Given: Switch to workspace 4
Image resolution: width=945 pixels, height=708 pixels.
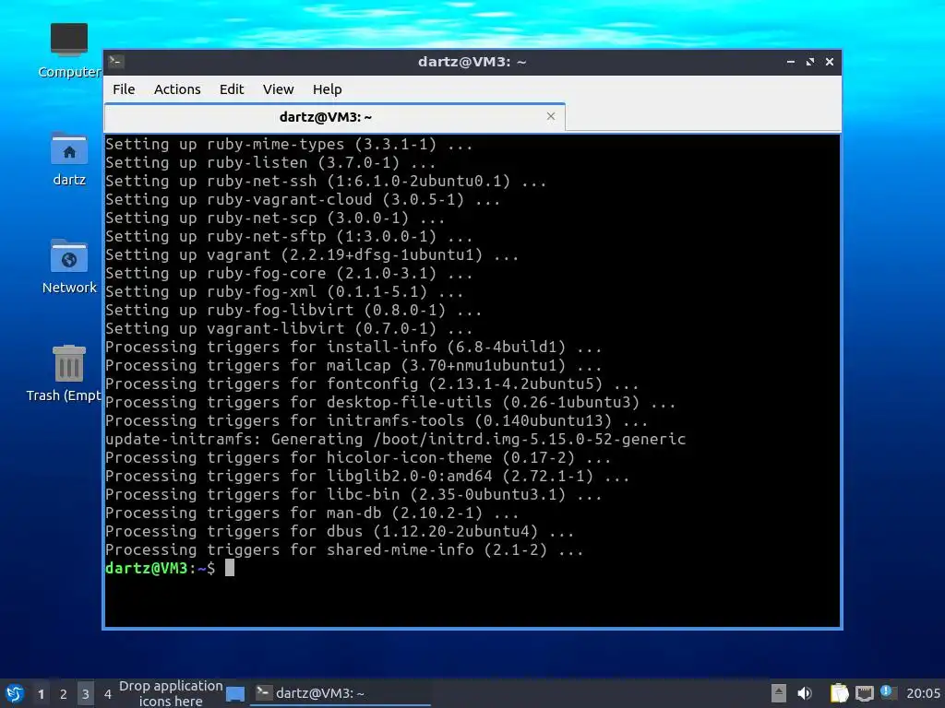Looking at the screenshot, I should (x=108, y=694).
